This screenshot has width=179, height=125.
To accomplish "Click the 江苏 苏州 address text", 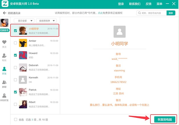I will pos(118,94).
